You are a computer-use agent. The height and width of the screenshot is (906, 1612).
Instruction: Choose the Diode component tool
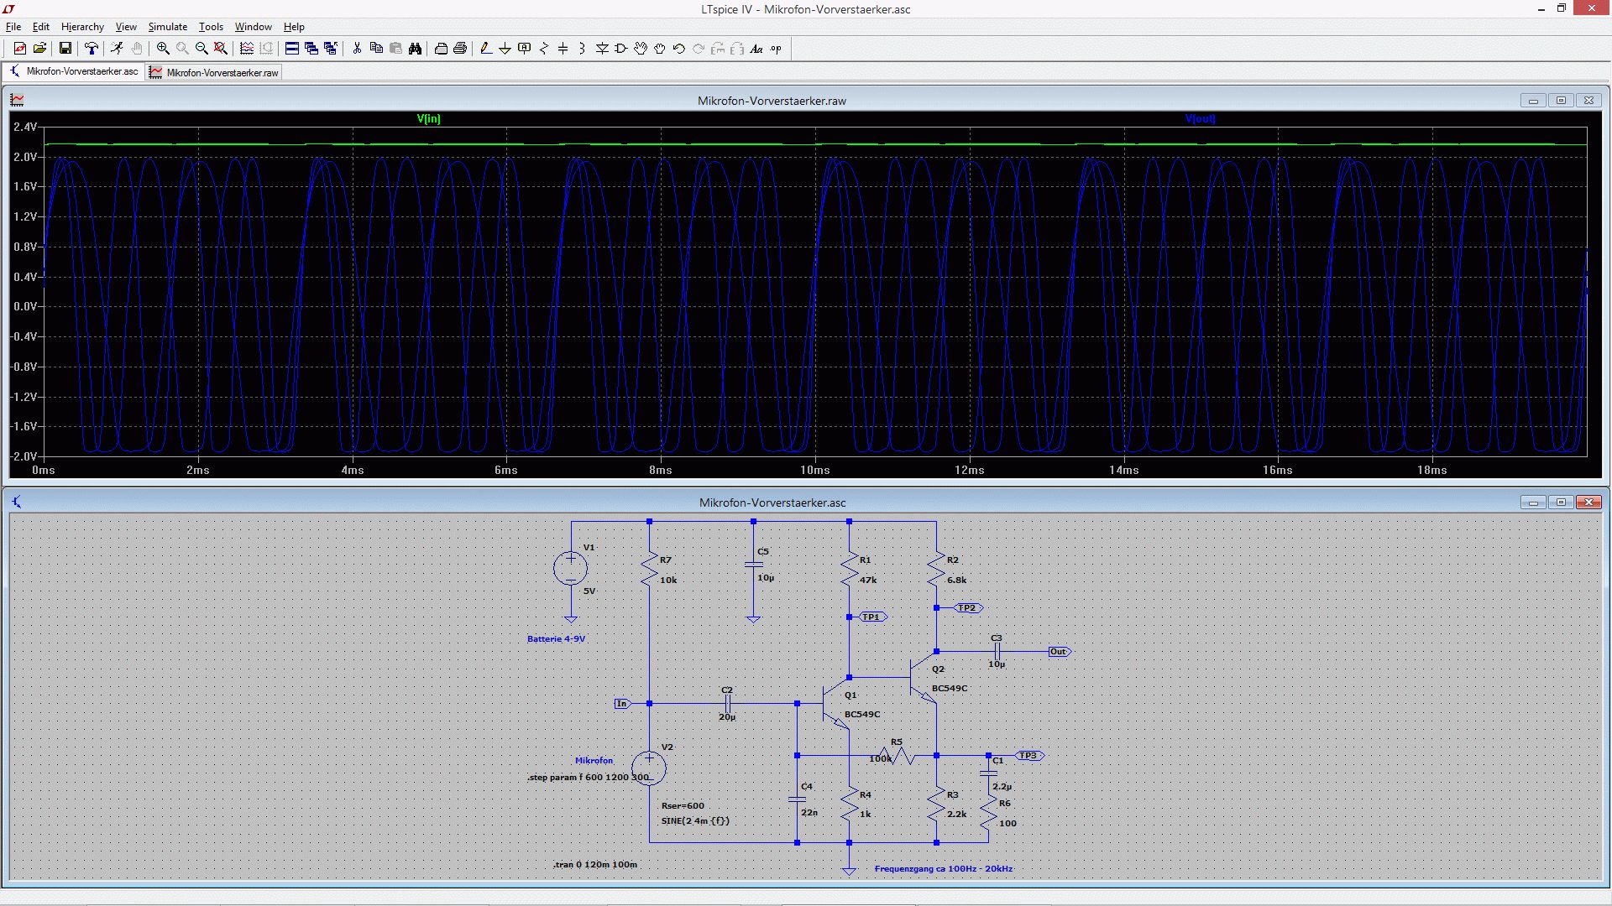coord(602,49)
